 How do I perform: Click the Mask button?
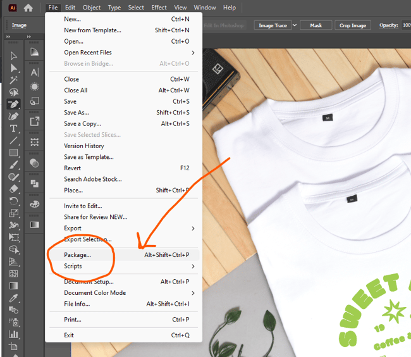tap(316, 25)
